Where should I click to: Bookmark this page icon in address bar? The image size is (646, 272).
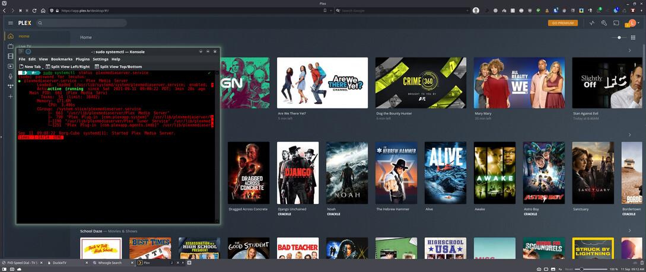[x=325, y=10]
